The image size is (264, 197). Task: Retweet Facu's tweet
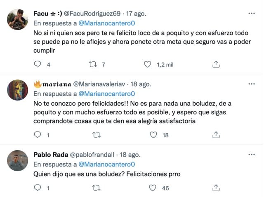94,64
